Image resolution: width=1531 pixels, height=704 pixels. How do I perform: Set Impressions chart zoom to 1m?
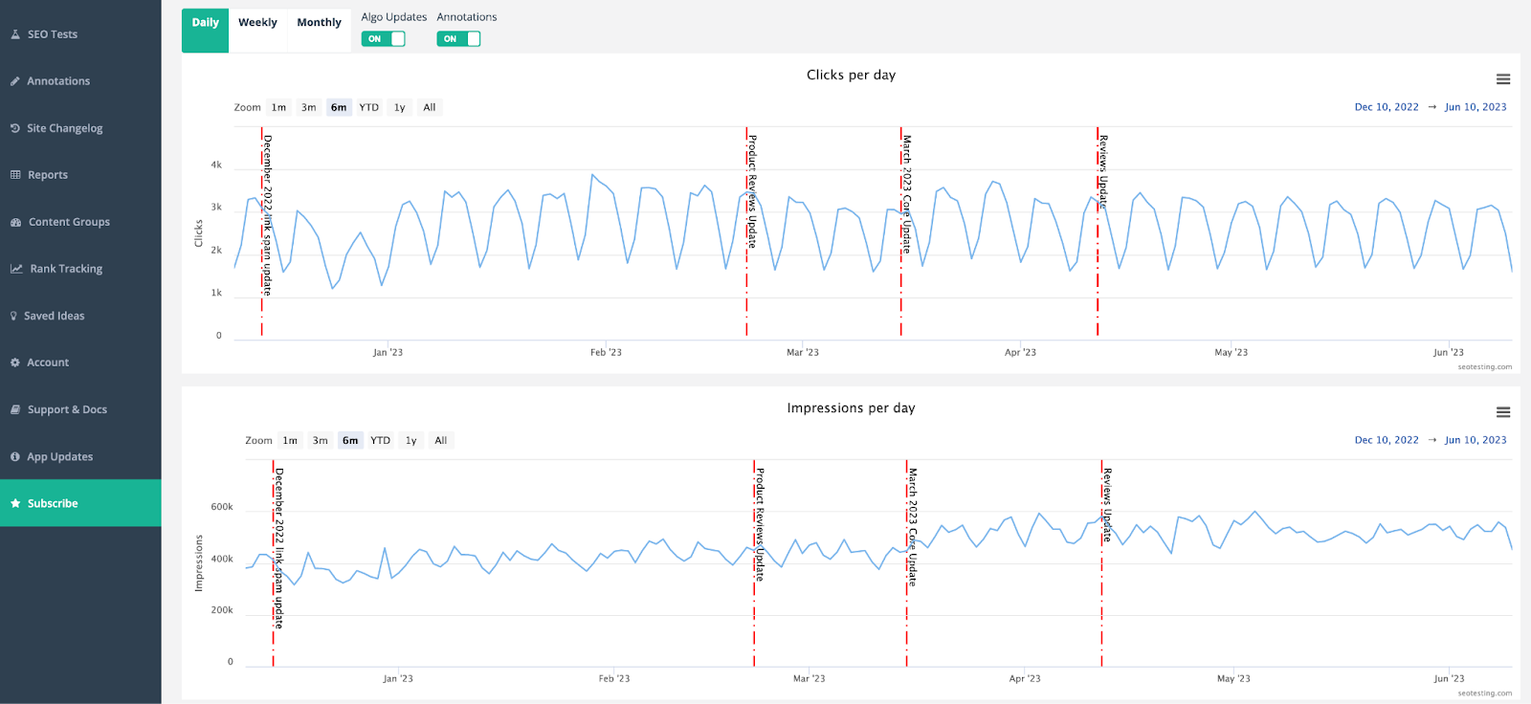tap(290, 440)
